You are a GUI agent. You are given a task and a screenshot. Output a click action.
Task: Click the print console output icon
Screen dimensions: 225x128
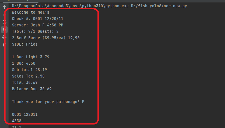[4, 37]
